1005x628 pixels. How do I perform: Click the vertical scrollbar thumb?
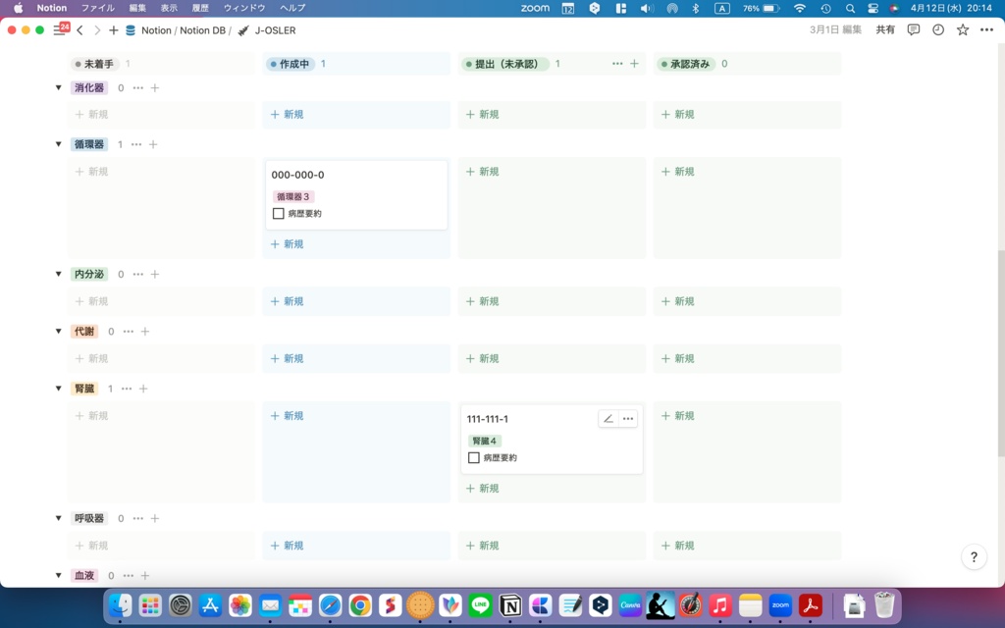point(1001,352)
